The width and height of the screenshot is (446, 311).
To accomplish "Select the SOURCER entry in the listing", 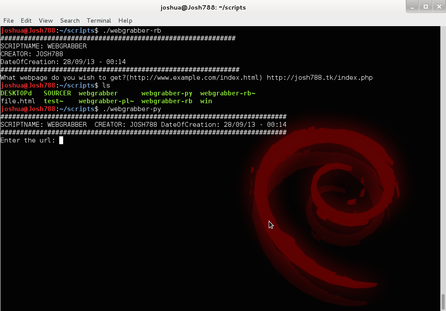I will point(57,93).
